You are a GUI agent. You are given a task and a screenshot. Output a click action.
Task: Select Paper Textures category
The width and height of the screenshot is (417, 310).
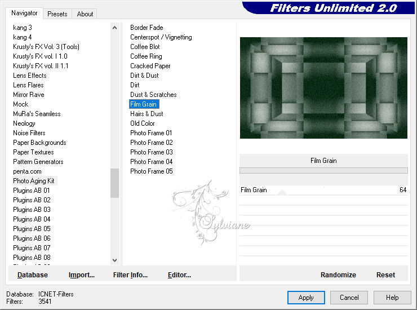coord(33,152)
